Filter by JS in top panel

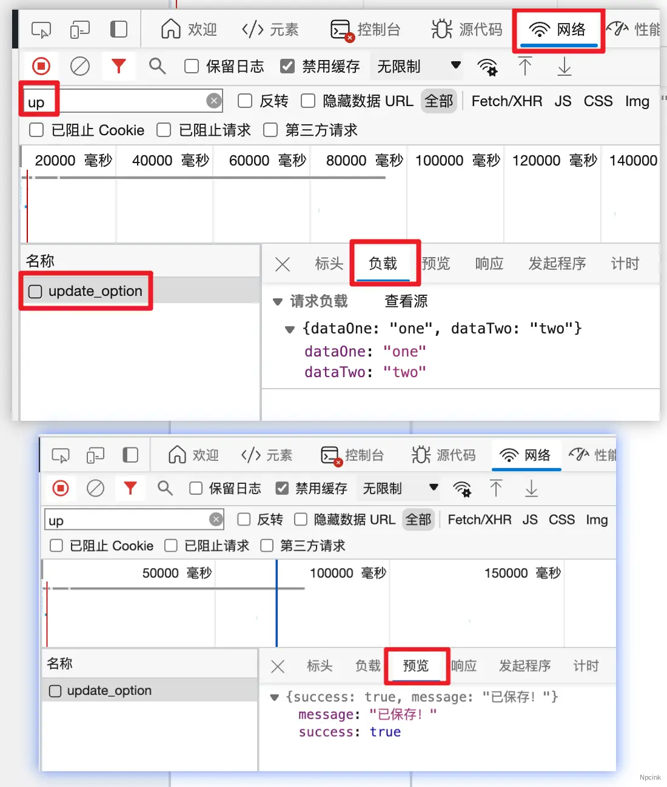pyautogui.click(x=563, y=101)
